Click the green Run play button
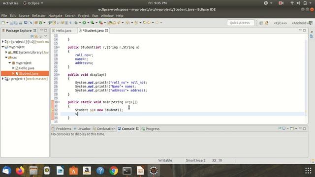The height and width of the screenshot is (177, 315). 84,23
